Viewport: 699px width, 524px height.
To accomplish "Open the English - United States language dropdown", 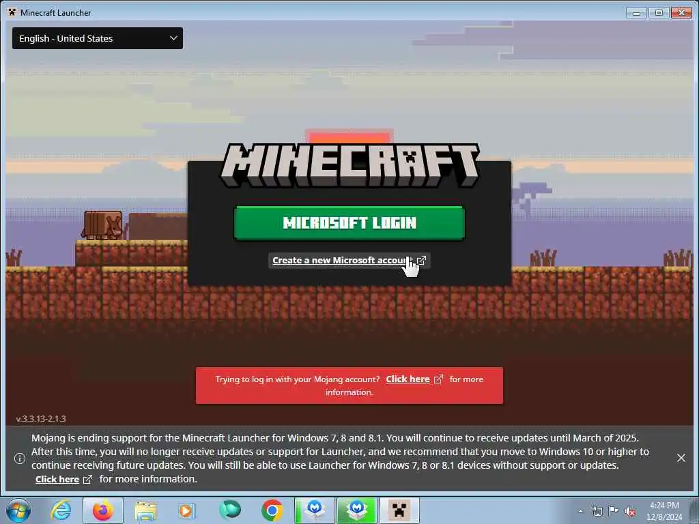I will (x=97, y=38).
